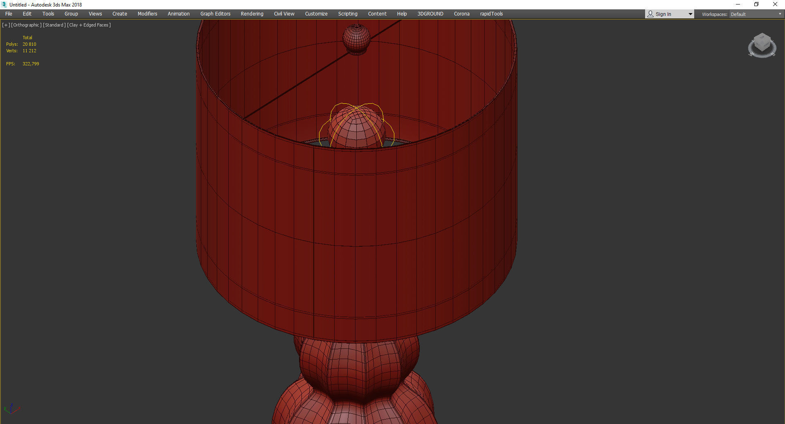Click the yellow 'Total' statistics header
This screenshot has width=785, height=424.
pos(27,38)
